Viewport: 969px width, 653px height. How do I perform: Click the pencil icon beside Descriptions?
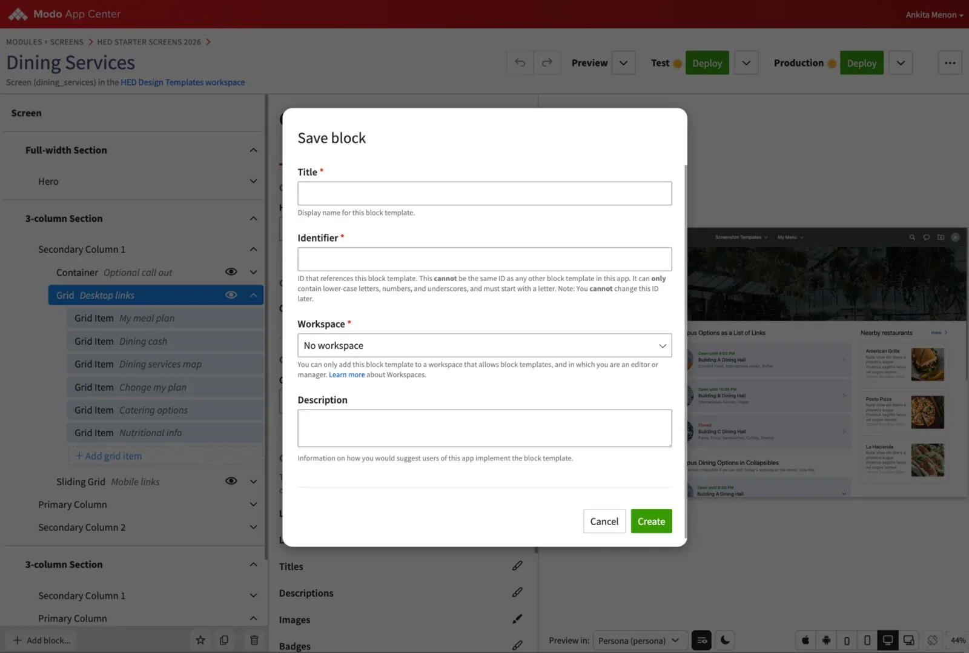click(x=517, y=592)
